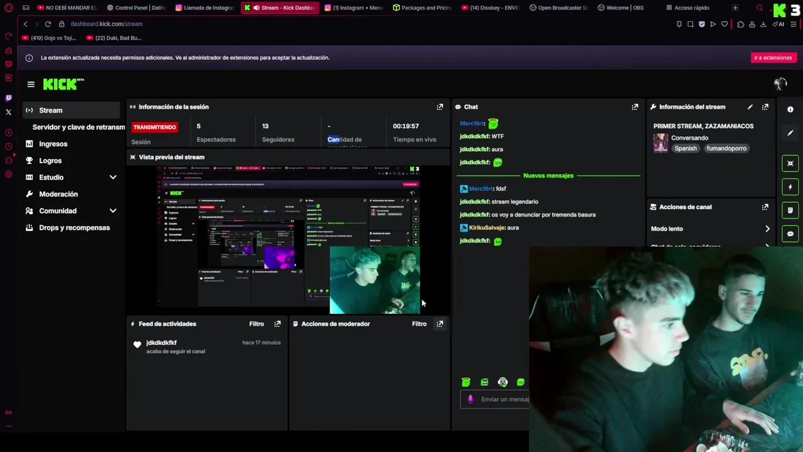Toggle the chat bubble panel icon in right sidebar

pos(790,234)
